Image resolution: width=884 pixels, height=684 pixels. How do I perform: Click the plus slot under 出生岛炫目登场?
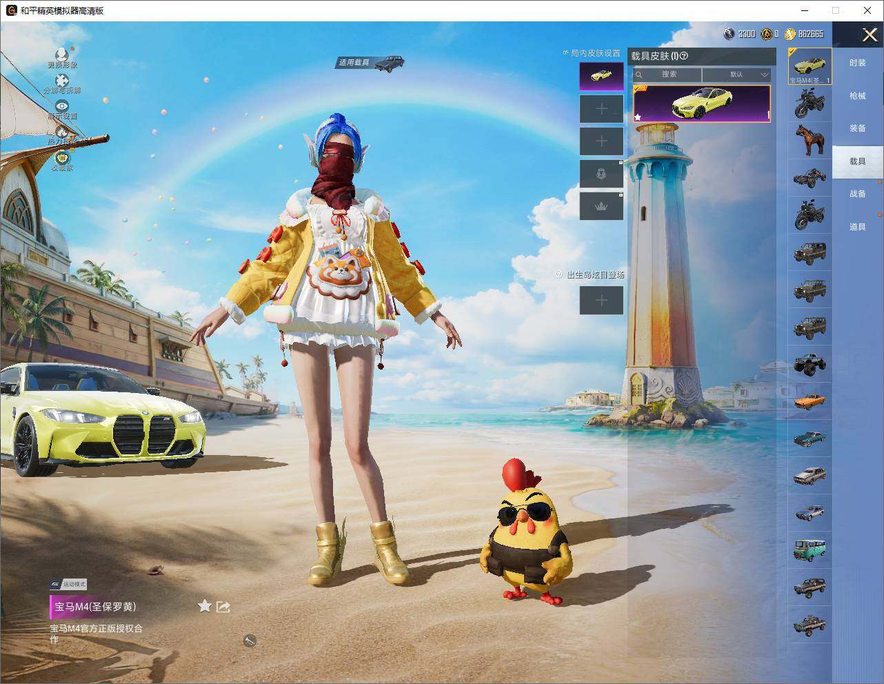(x=601, y=300)
